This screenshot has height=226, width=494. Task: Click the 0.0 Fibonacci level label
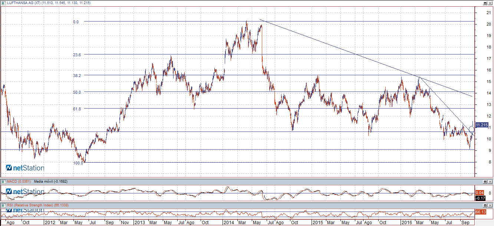[76, 22]
